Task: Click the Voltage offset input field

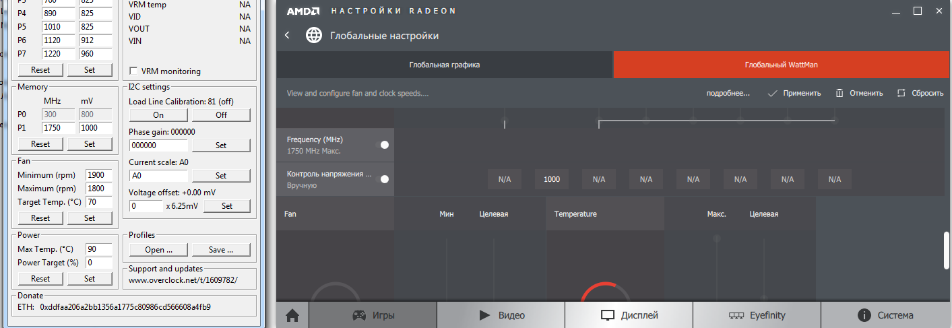Action: pyautogui.click(x=146, y=206)
